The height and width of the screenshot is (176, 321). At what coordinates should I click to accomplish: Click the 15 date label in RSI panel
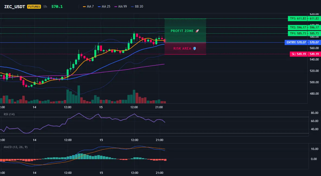point(101,140)
